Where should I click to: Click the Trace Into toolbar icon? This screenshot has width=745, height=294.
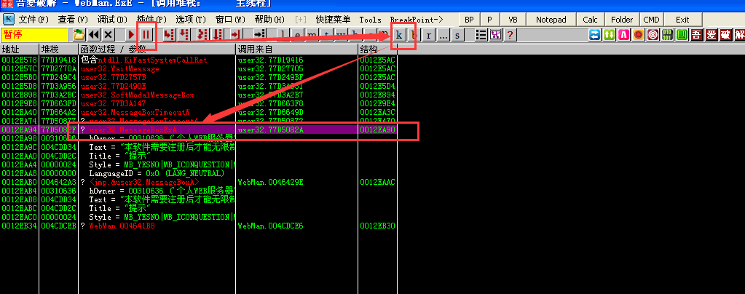(x=202, y=35)
